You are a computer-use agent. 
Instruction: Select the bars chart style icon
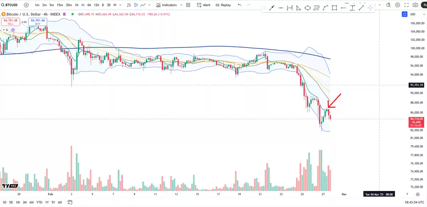129,5
